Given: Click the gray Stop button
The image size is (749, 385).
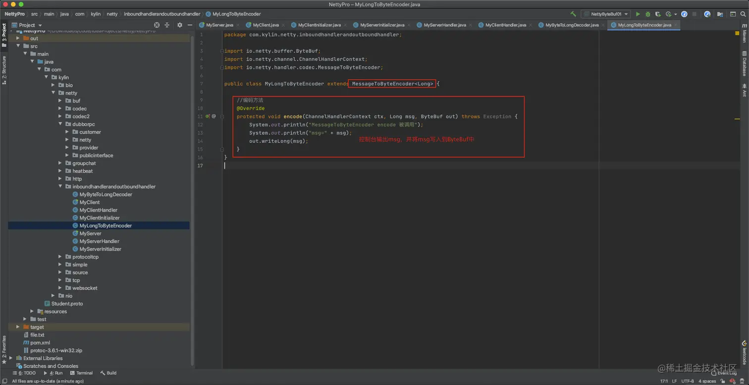Looking at the screenshot, I should point(695,14).
